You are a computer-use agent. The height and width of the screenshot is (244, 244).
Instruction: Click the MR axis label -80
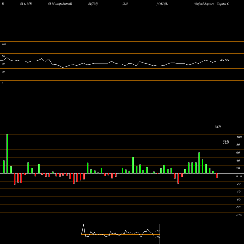pyautogui.click(x=238, y=207)
